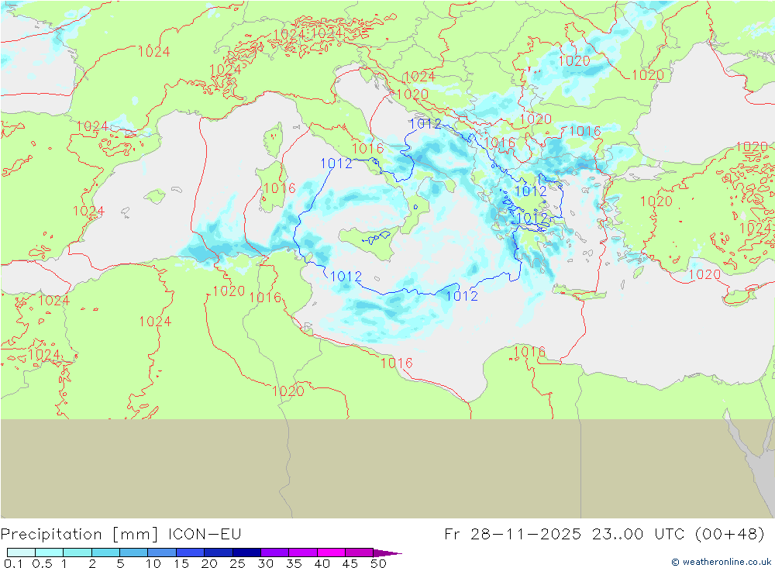The image size is (775, 568).
Task: Pick the 0.1–0.5 mm lightest cyan legend swatch
Action: point(21,553)
